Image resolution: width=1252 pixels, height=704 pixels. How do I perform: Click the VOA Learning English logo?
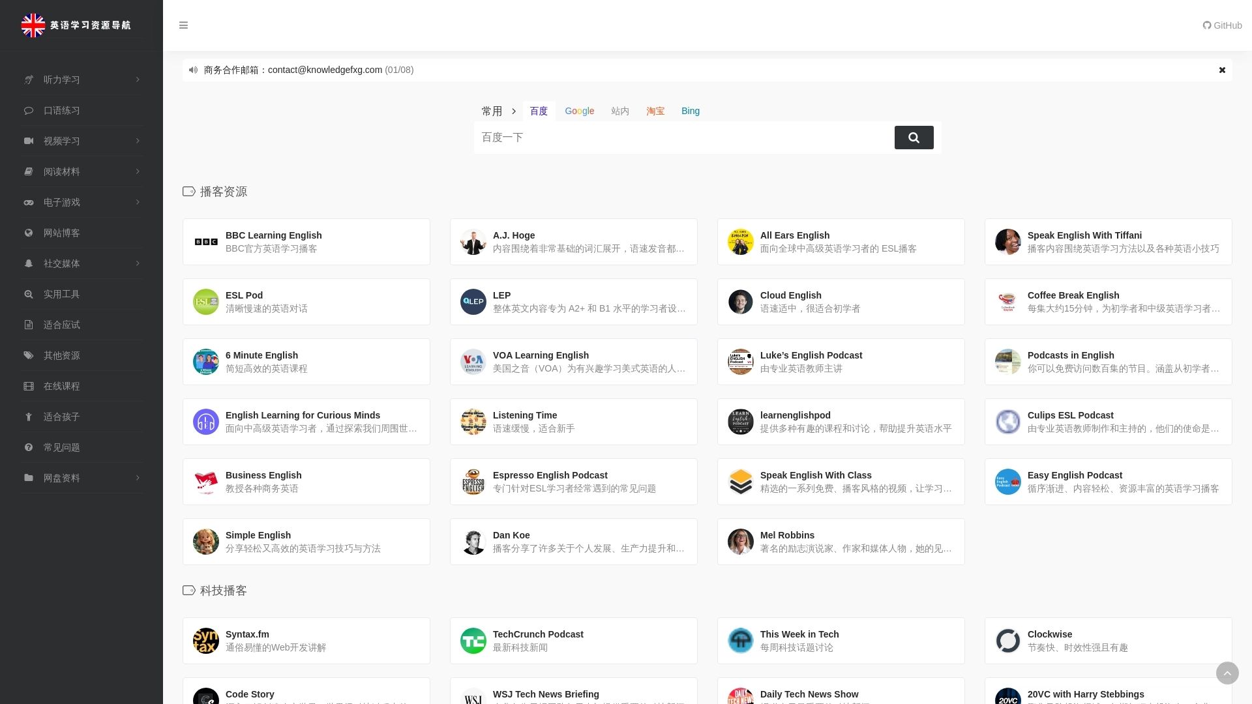(x=473, y=362)
